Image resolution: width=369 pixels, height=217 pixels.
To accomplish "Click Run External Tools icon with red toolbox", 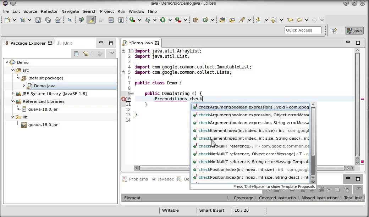I will coord(178,20).
